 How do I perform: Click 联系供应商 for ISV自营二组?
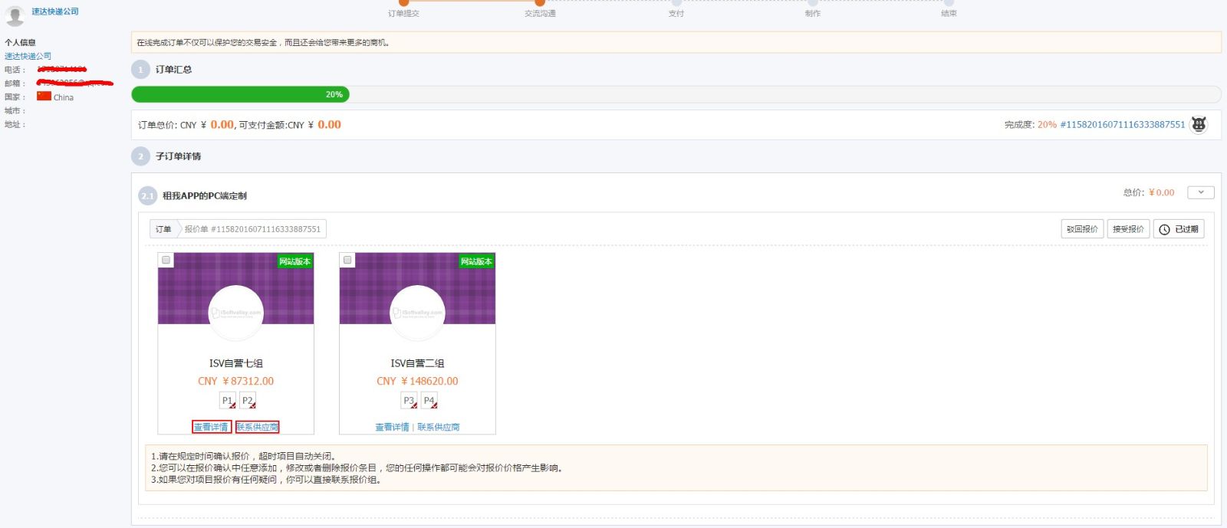(x=439, y=427)
